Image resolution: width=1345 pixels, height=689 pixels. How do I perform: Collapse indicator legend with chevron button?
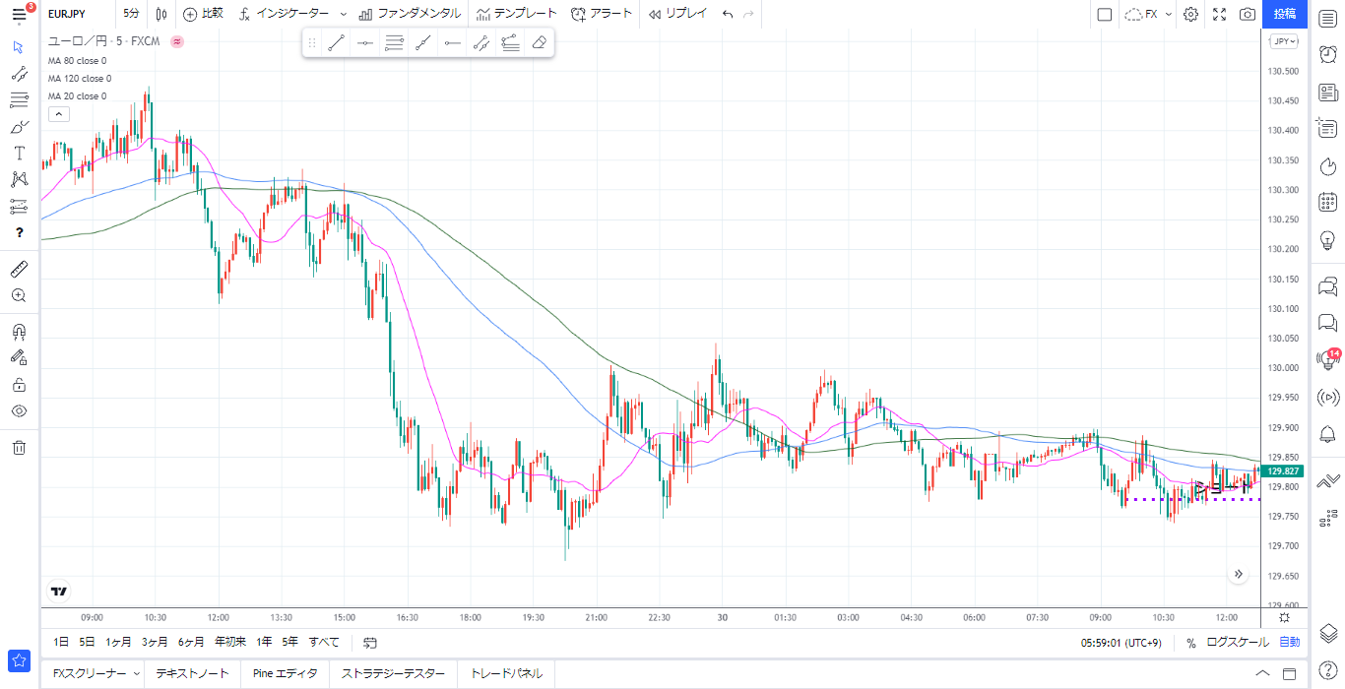[58, 114]
